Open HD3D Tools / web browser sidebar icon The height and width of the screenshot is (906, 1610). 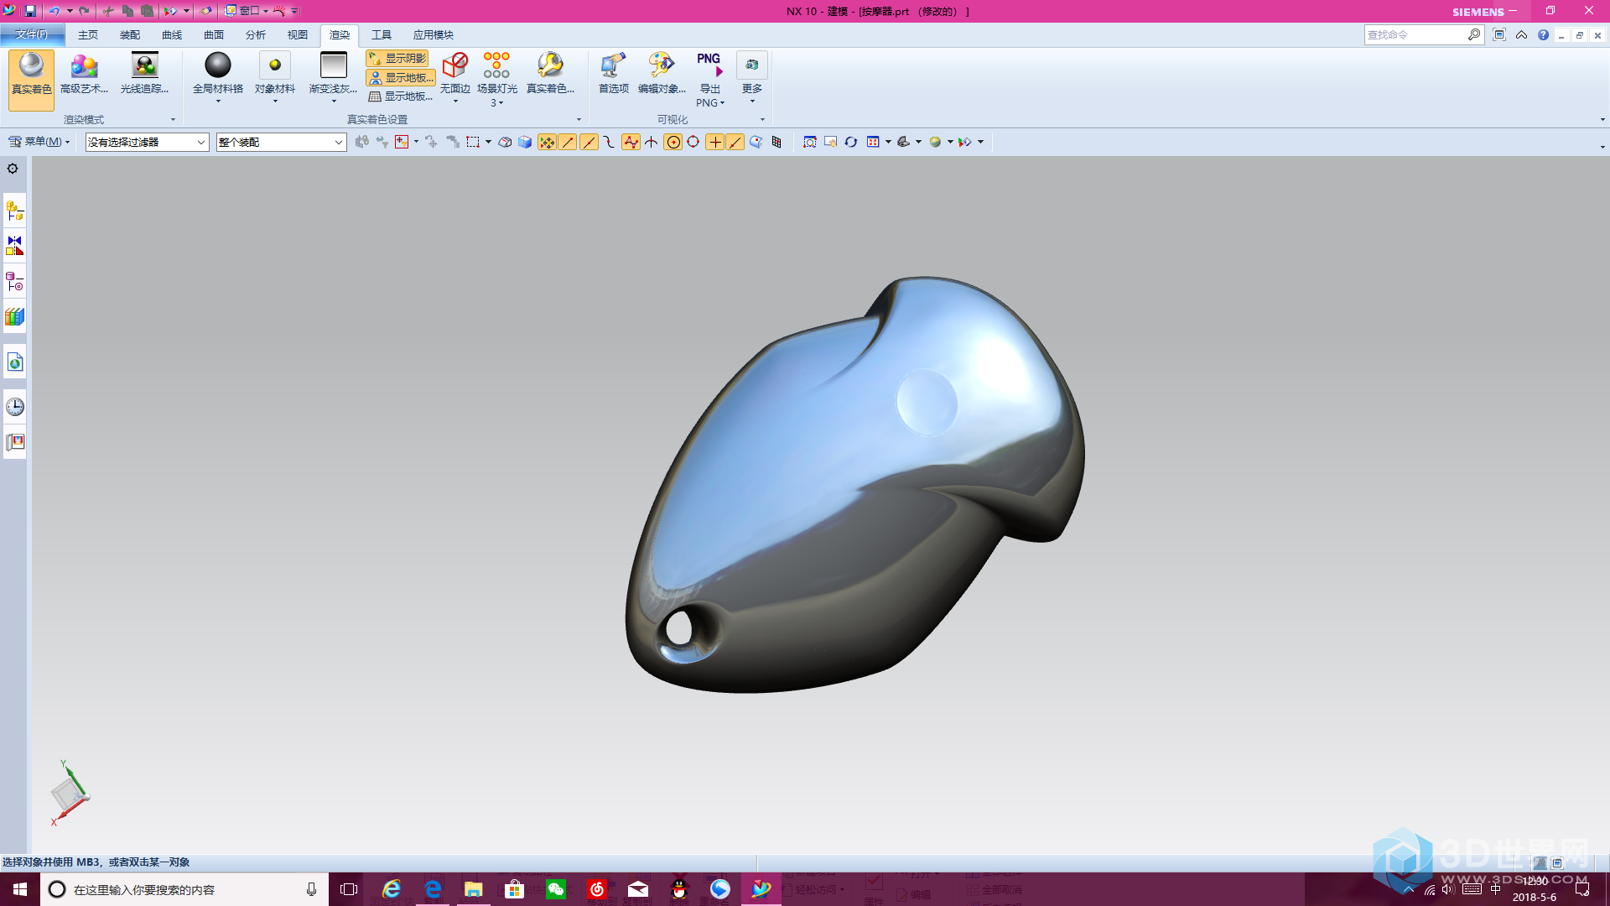[x=15, y=362]
